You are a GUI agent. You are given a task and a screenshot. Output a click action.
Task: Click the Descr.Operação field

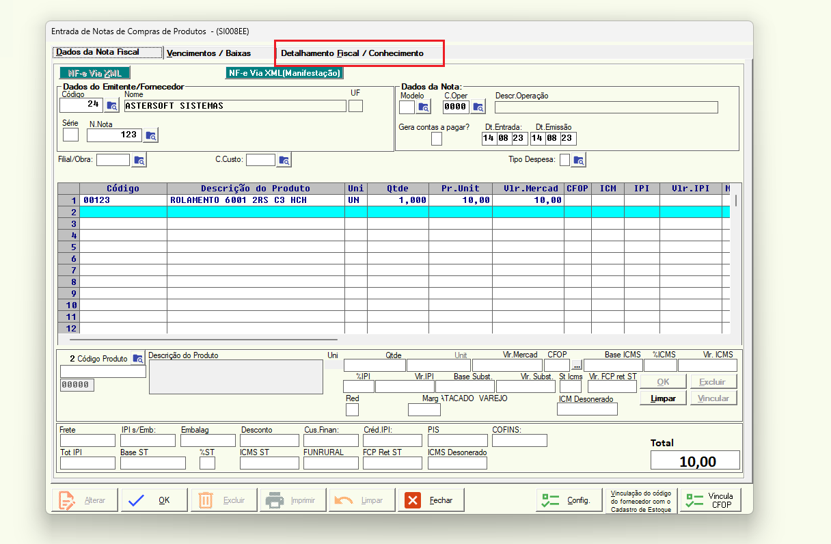[606, 107]
